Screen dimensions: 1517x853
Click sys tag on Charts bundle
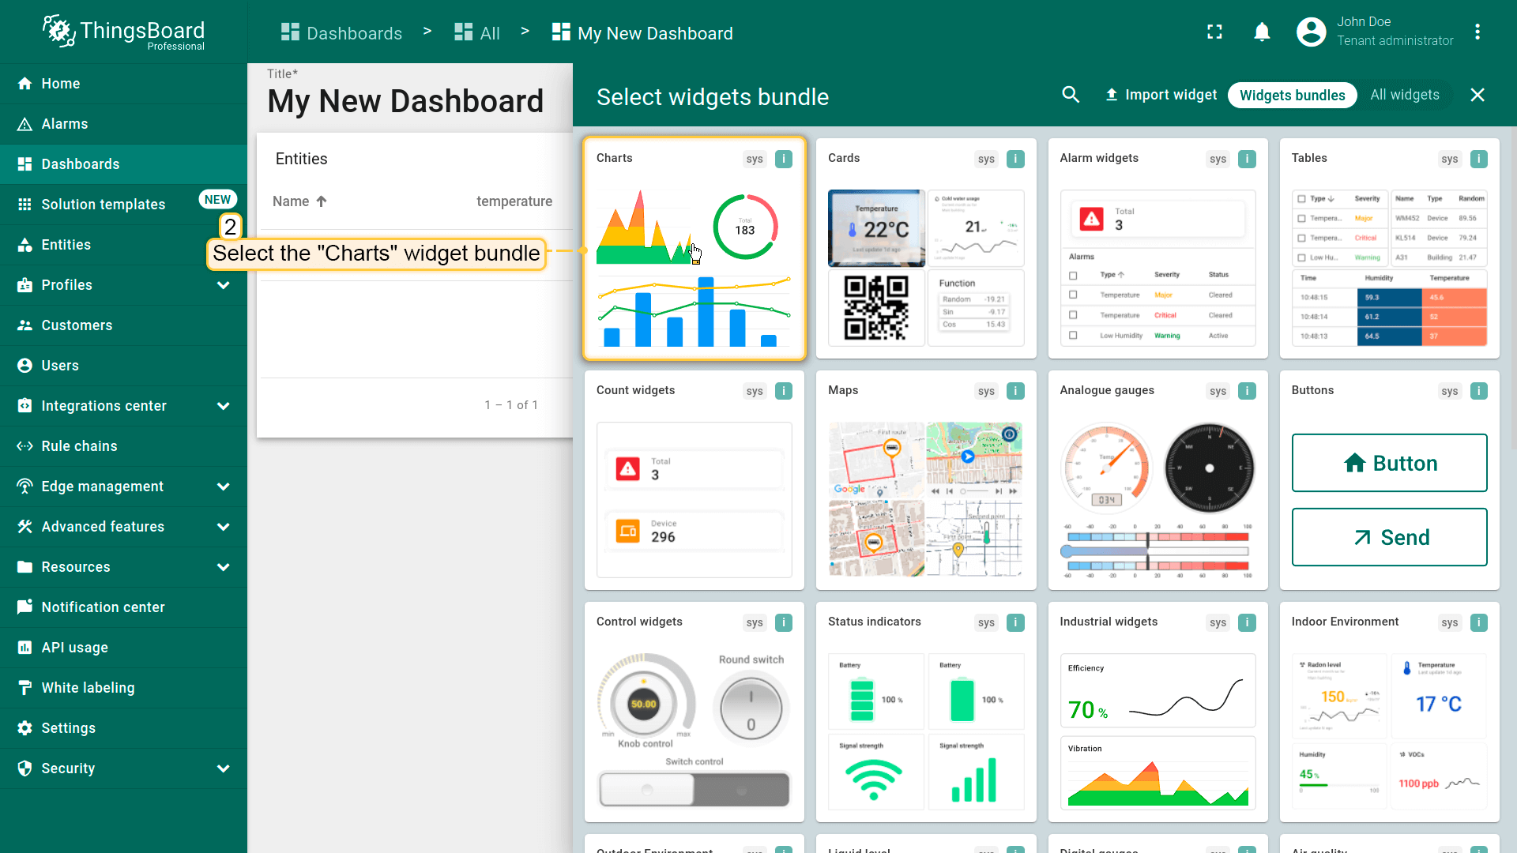(755, 159)
